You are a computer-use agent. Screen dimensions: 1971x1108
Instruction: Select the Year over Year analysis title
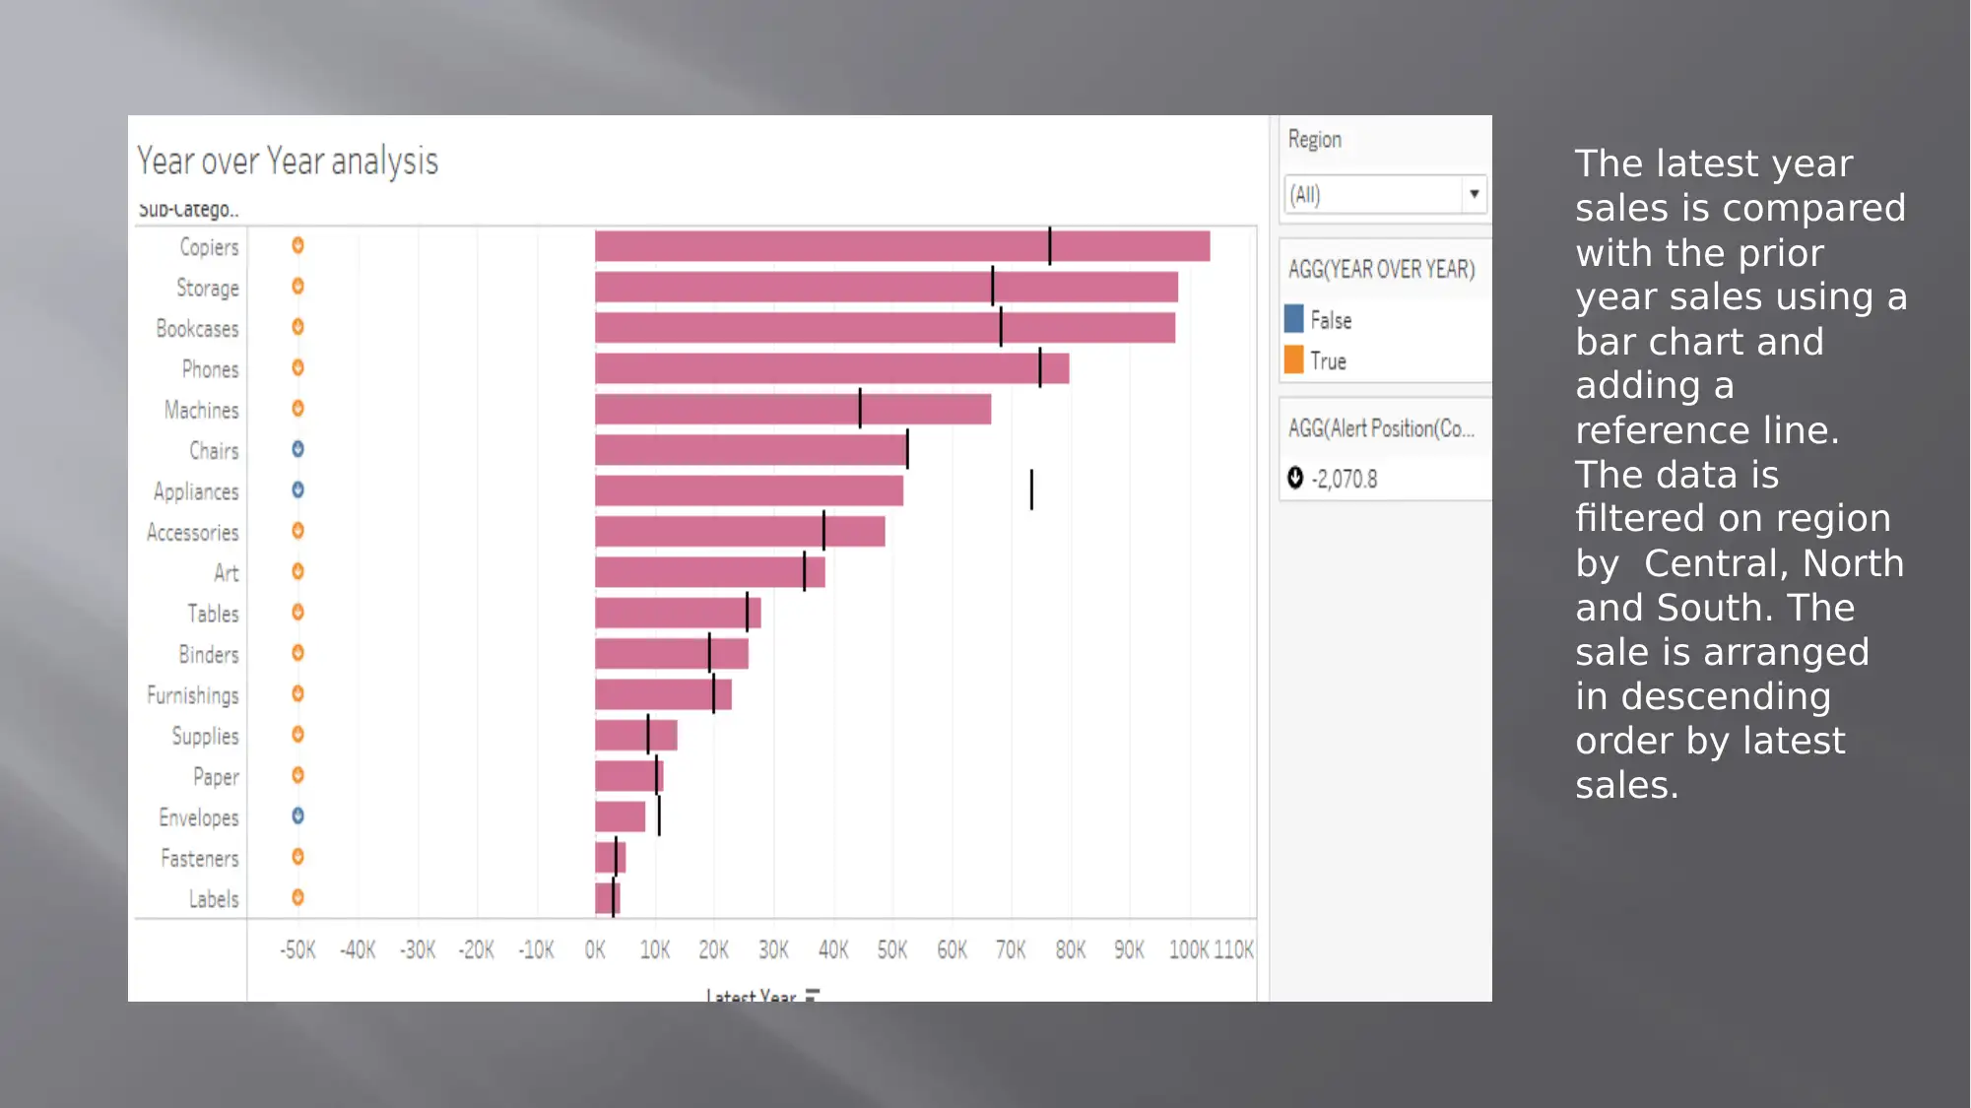coord(291,161)
